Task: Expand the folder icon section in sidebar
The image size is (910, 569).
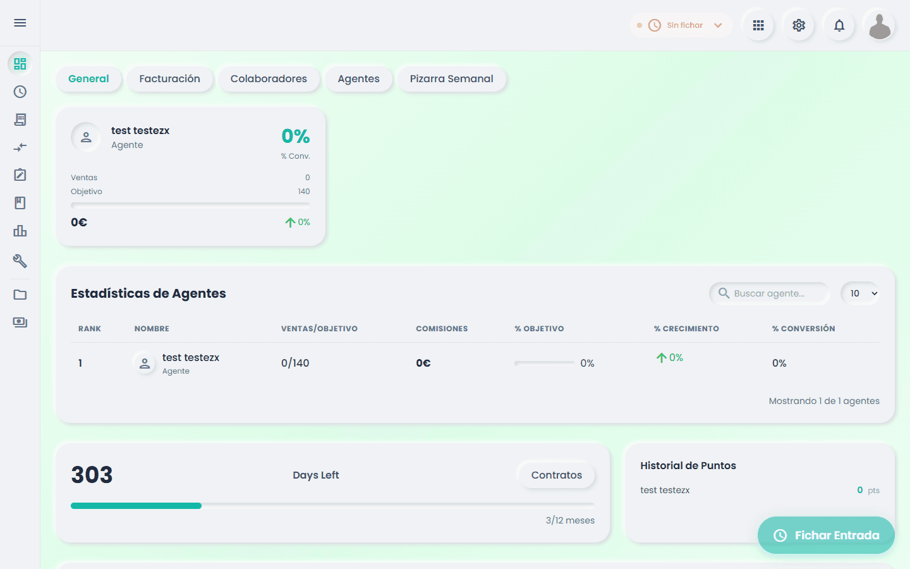Action: pyautogui.click(x=20, y=294)
